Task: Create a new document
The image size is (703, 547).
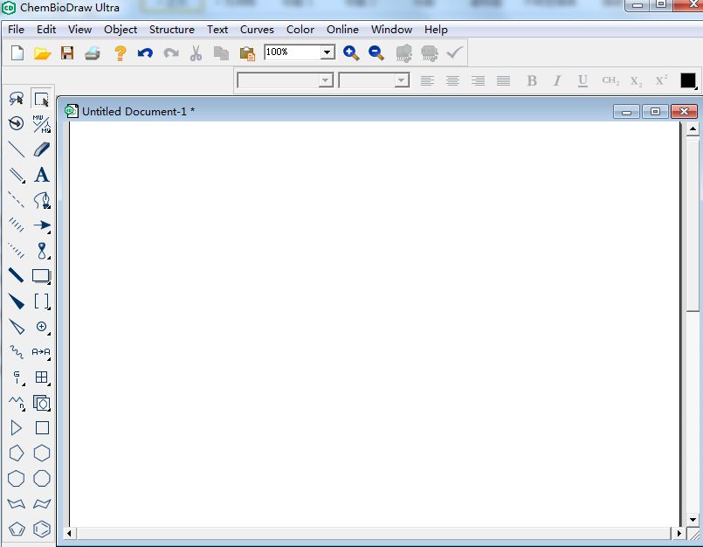Action: tap(17, 53)
